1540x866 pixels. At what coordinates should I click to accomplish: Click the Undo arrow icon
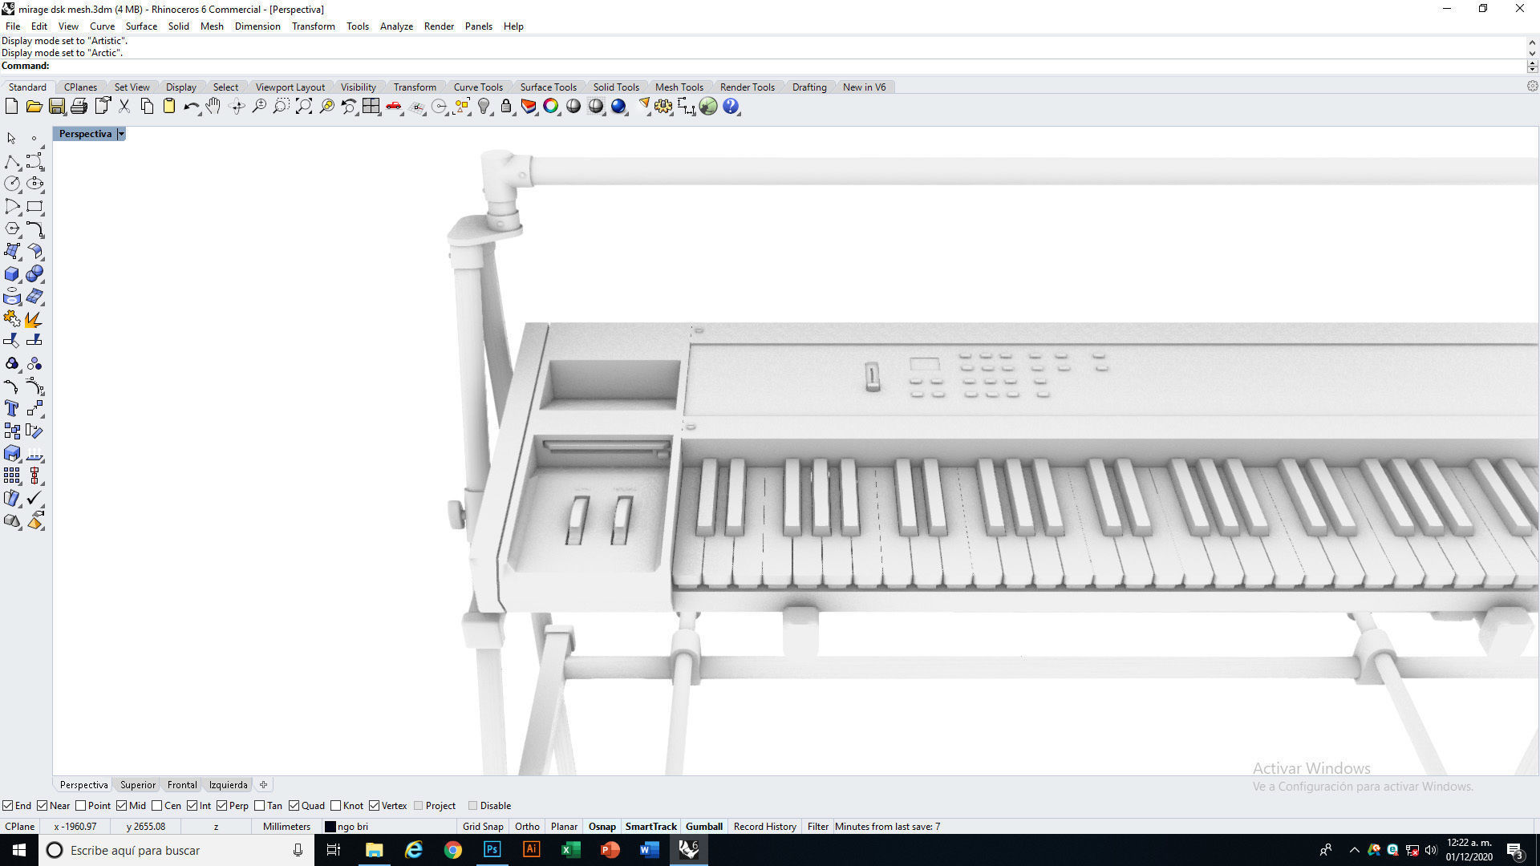click(191, 107)
